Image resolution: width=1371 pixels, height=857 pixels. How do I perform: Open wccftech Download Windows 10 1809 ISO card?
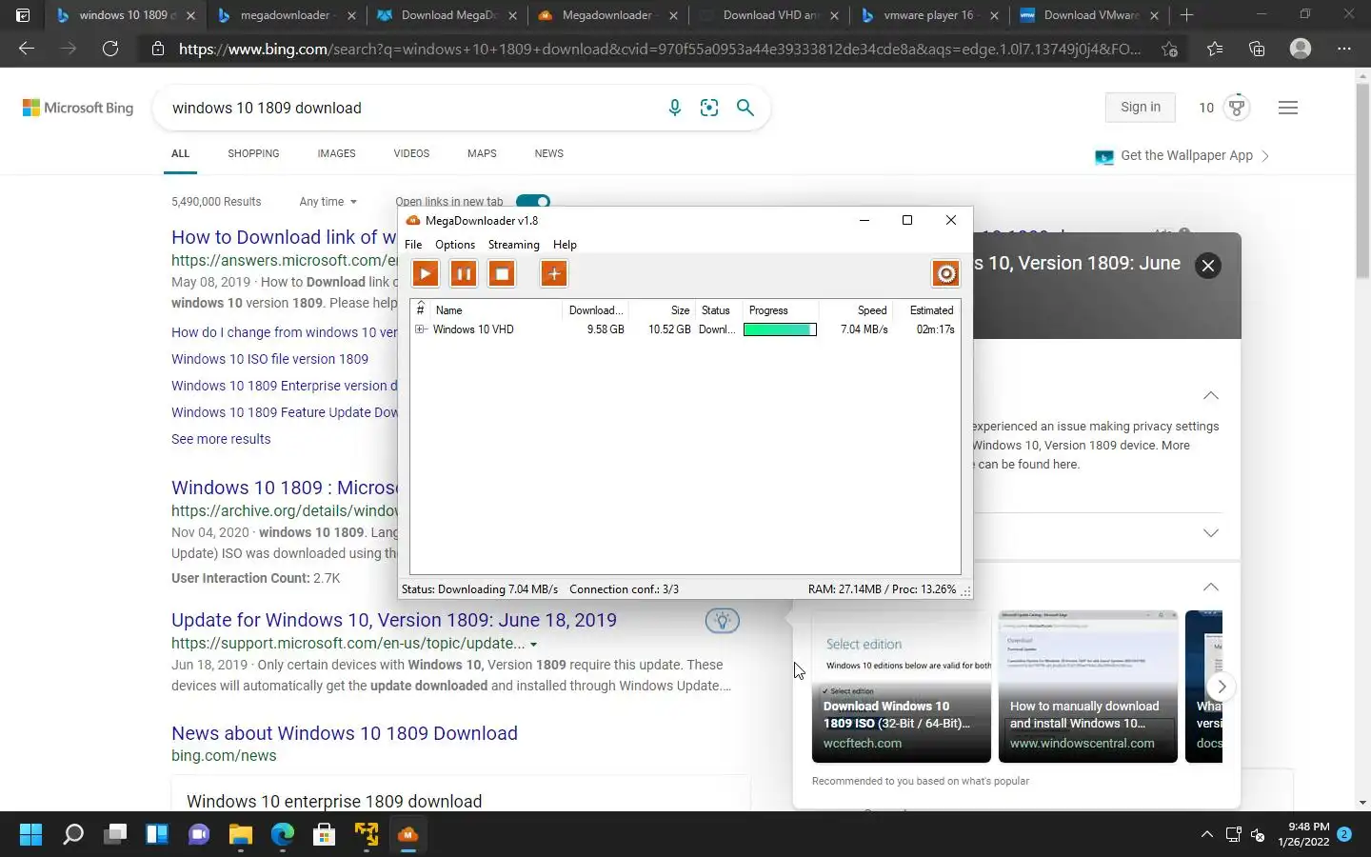pyautogui.click(x=901, y=687)
